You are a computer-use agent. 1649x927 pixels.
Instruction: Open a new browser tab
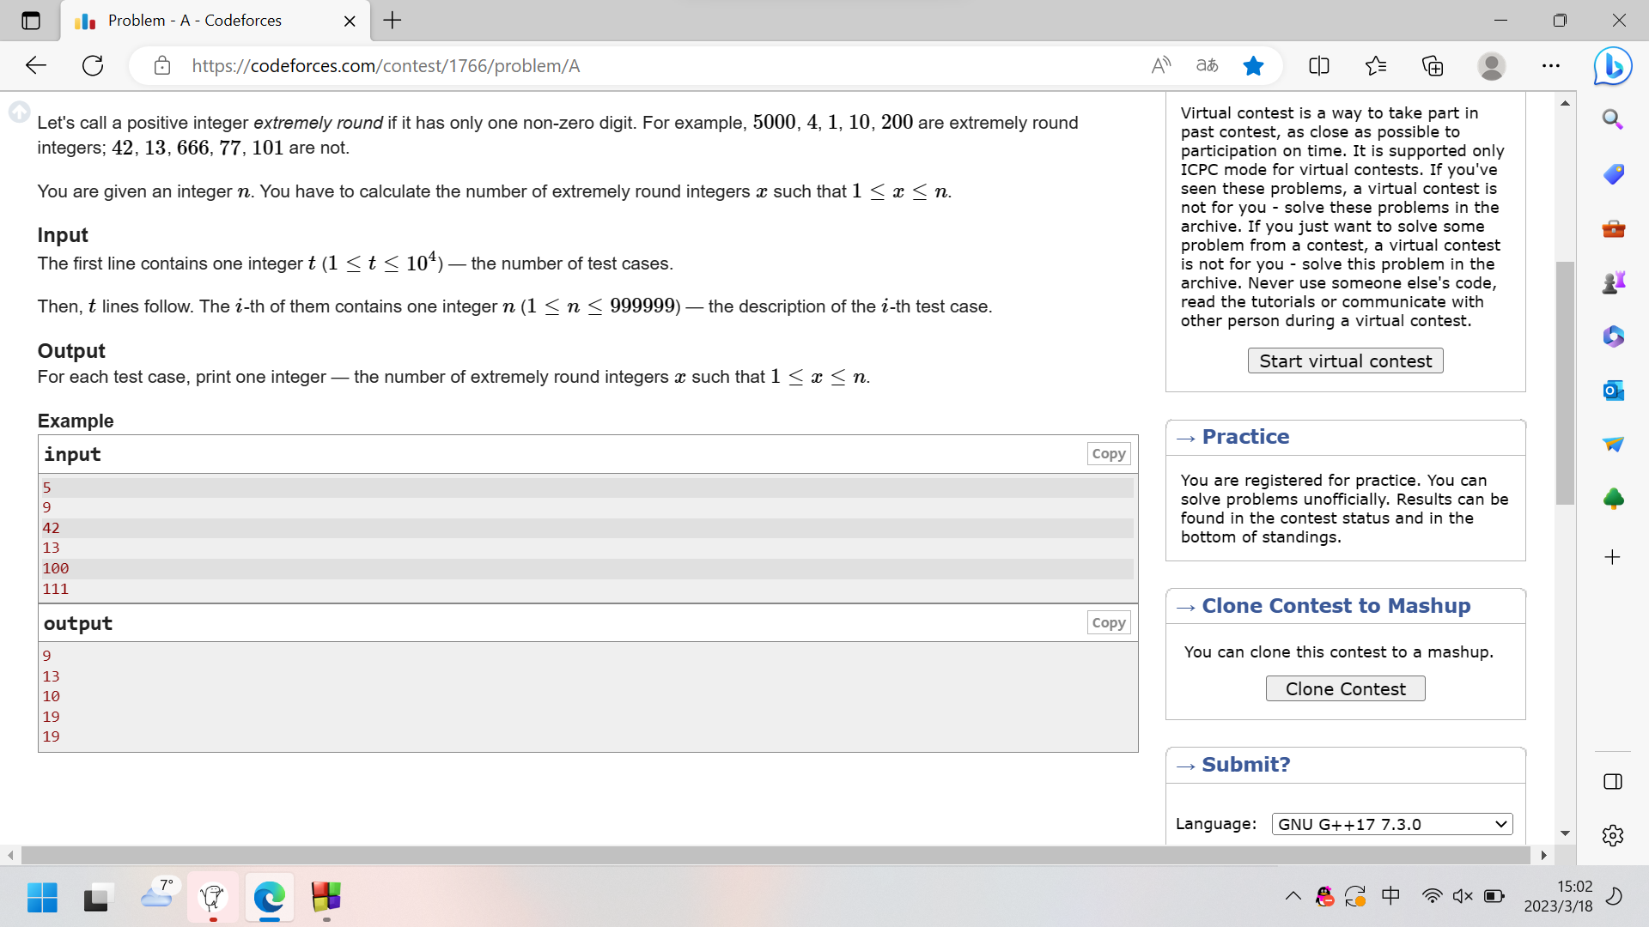(392, 21)
